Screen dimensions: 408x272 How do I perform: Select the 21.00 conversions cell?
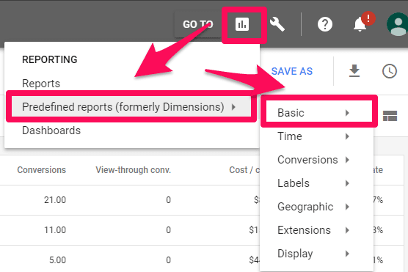[55, 200]
